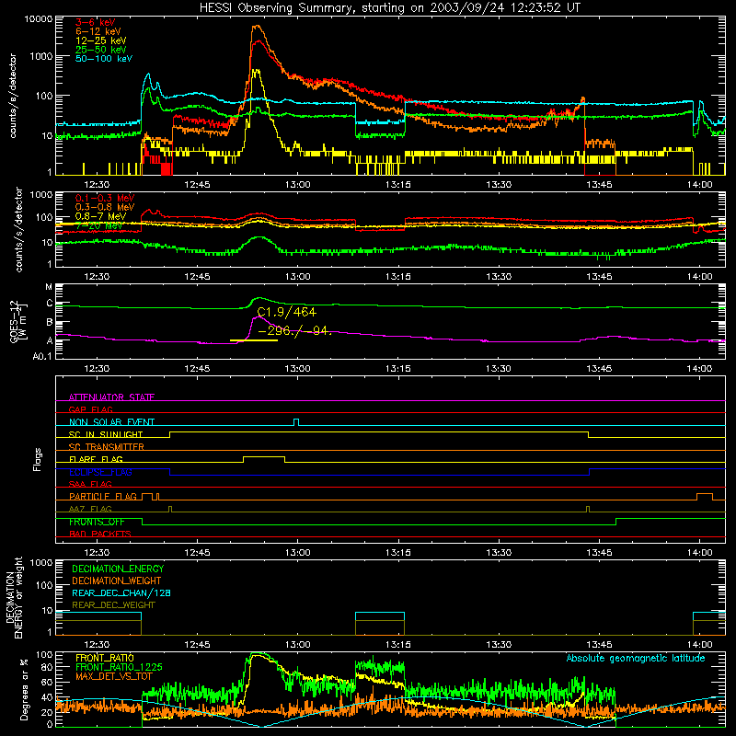Click the 0.1-0.3 MeV legend label
Screen dimensions: 736x736
(x=105, y=198)
